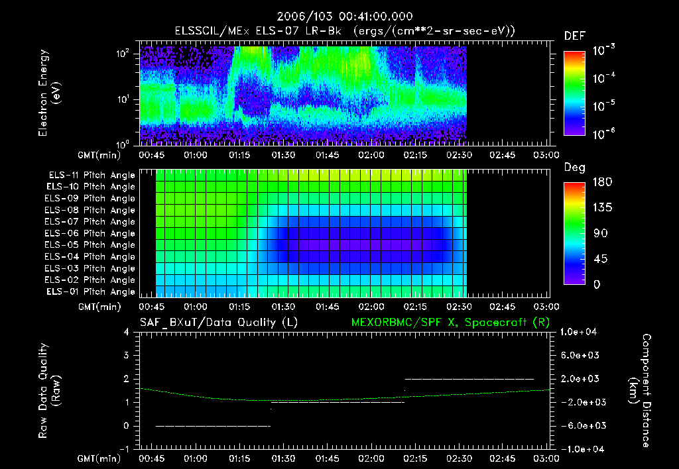Click the 10^-5 label on DEF scale
This screenshot has width=679, height=469.
click(x=603, y=105)
